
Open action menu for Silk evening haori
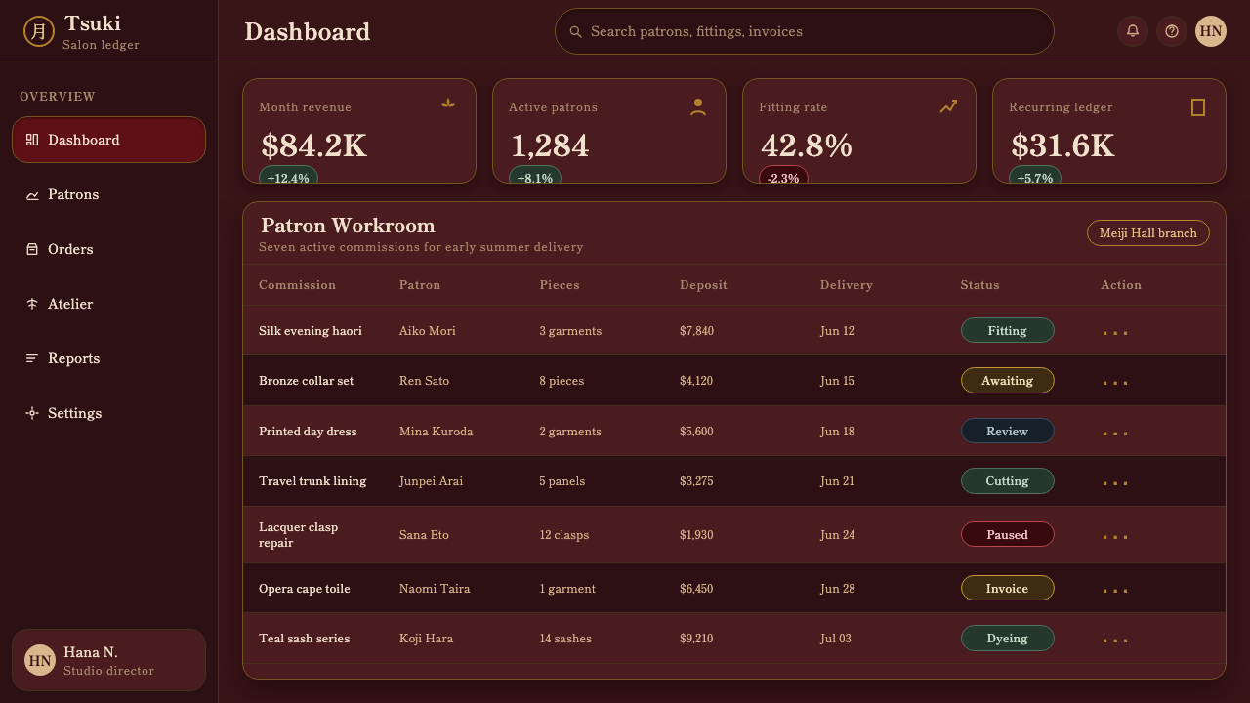point(1115,331)
